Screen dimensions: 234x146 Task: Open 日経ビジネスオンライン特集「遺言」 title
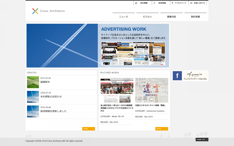pos(151,105)
